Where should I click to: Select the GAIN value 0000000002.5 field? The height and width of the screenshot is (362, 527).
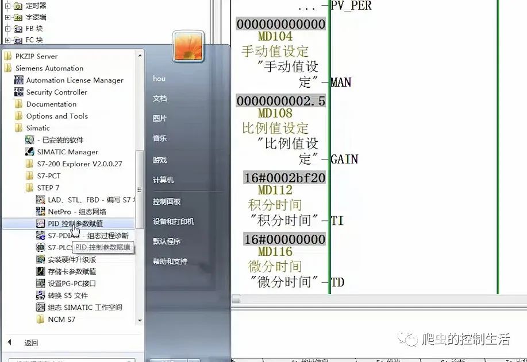(281, 101)
